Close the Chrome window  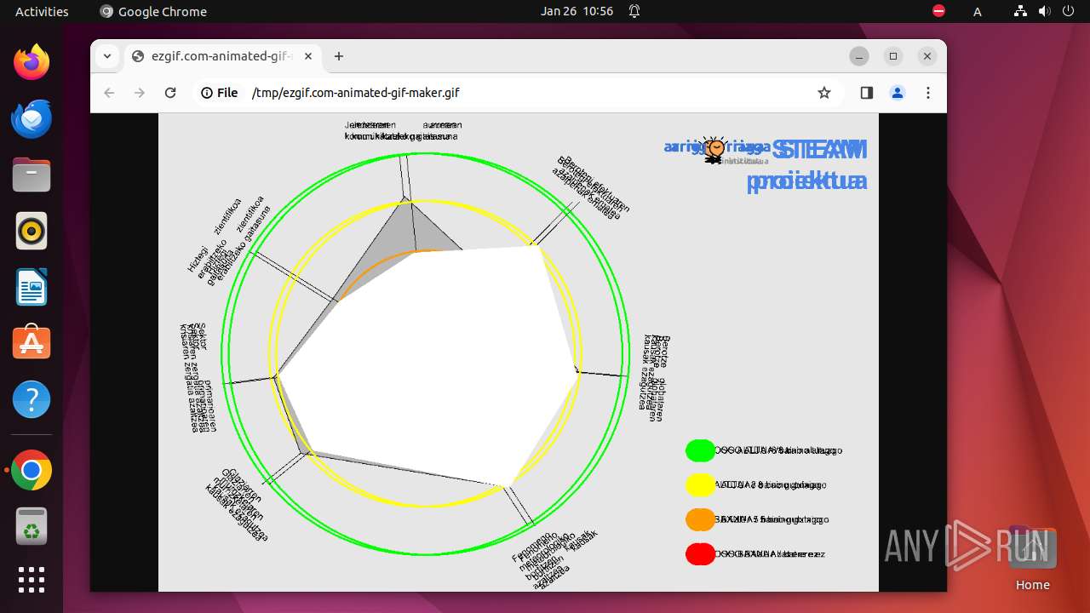tap(927, 56)
